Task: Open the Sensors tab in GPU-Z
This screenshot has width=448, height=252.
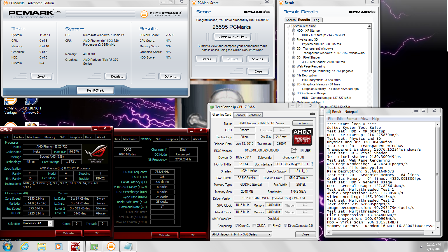Action: click(240, 115)
